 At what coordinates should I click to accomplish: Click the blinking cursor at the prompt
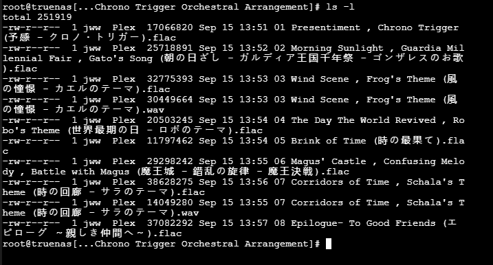[x=329, y=244]
